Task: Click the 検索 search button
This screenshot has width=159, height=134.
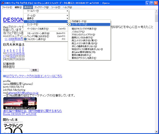Action: 35,70
